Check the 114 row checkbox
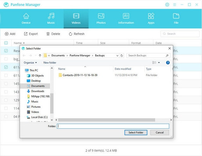 point(6,108)
